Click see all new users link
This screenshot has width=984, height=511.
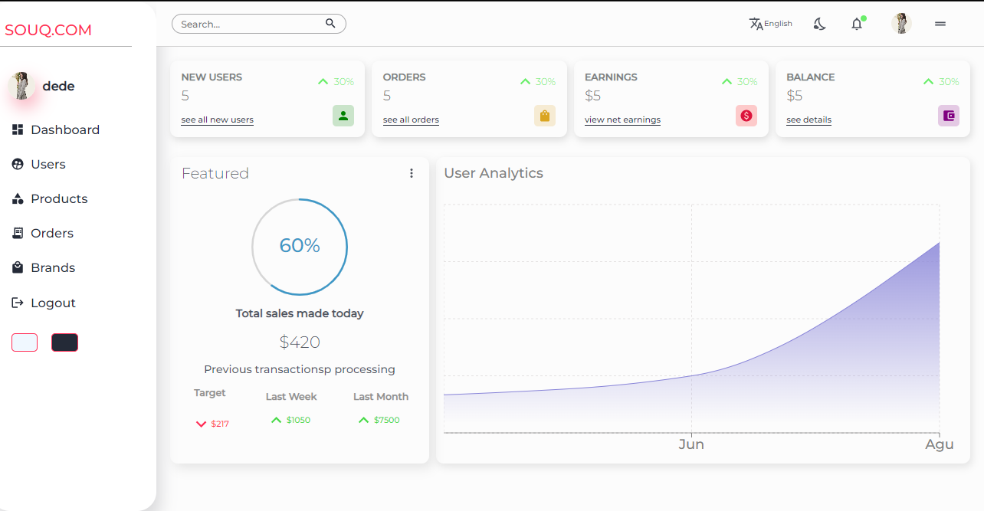click(x=217, y=120)
